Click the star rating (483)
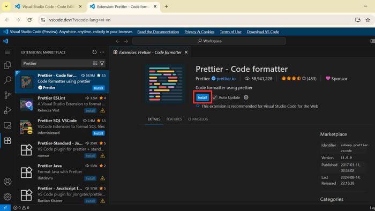Viewport: 375px width, 211px height. pos(299,79)
